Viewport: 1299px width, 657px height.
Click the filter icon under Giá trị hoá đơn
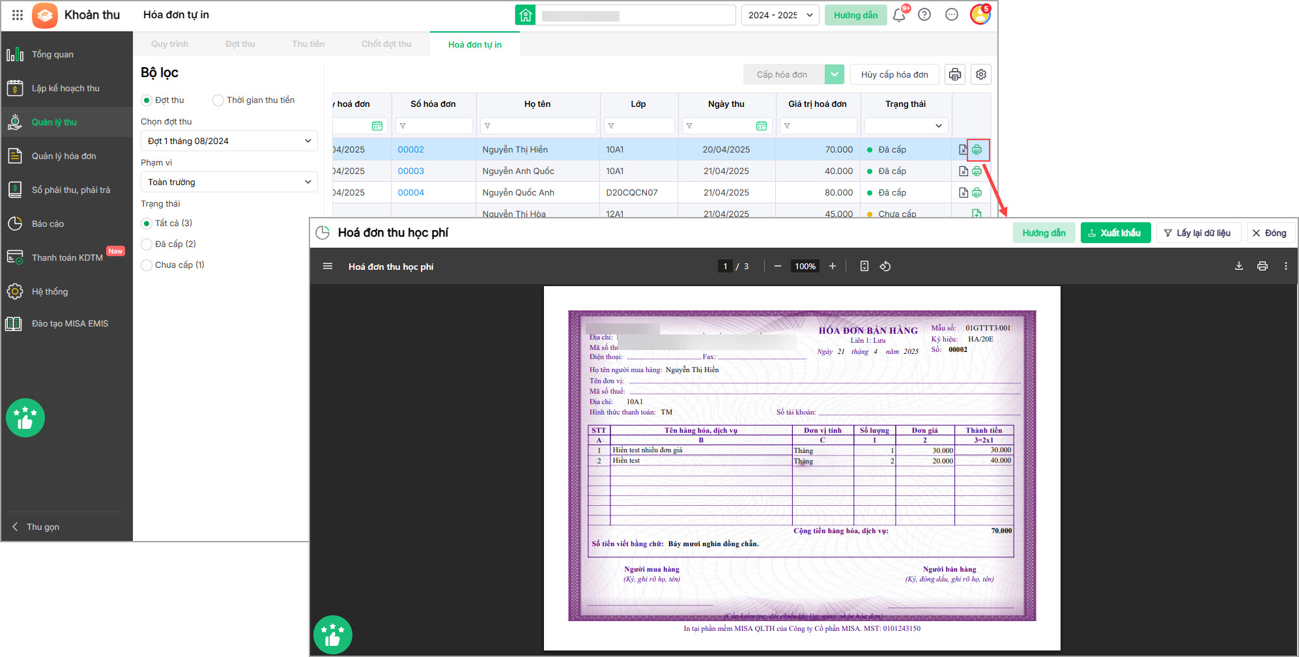click(x=787, y=126)
